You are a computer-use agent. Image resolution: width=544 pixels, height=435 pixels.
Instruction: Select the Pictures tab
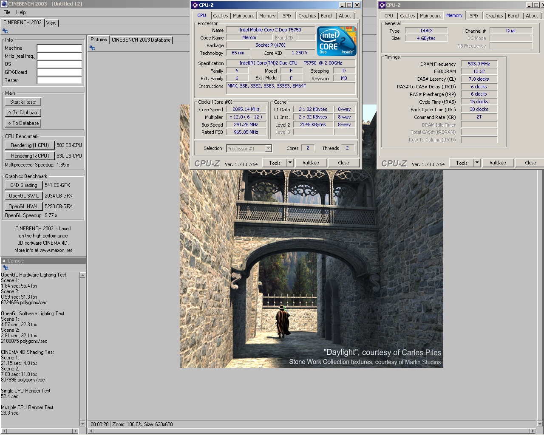[x=99, y=40]
